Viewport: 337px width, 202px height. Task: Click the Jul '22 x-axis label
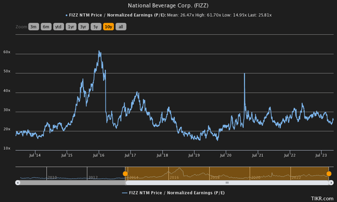(290, 155)
